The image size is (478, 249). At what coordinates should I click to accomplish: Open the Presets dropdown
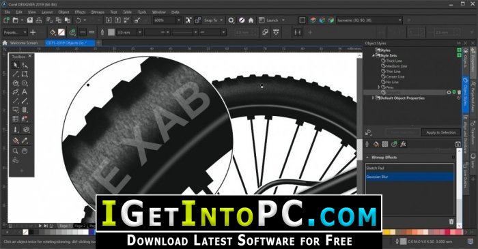pyautogui.click(x=25, y=32)
